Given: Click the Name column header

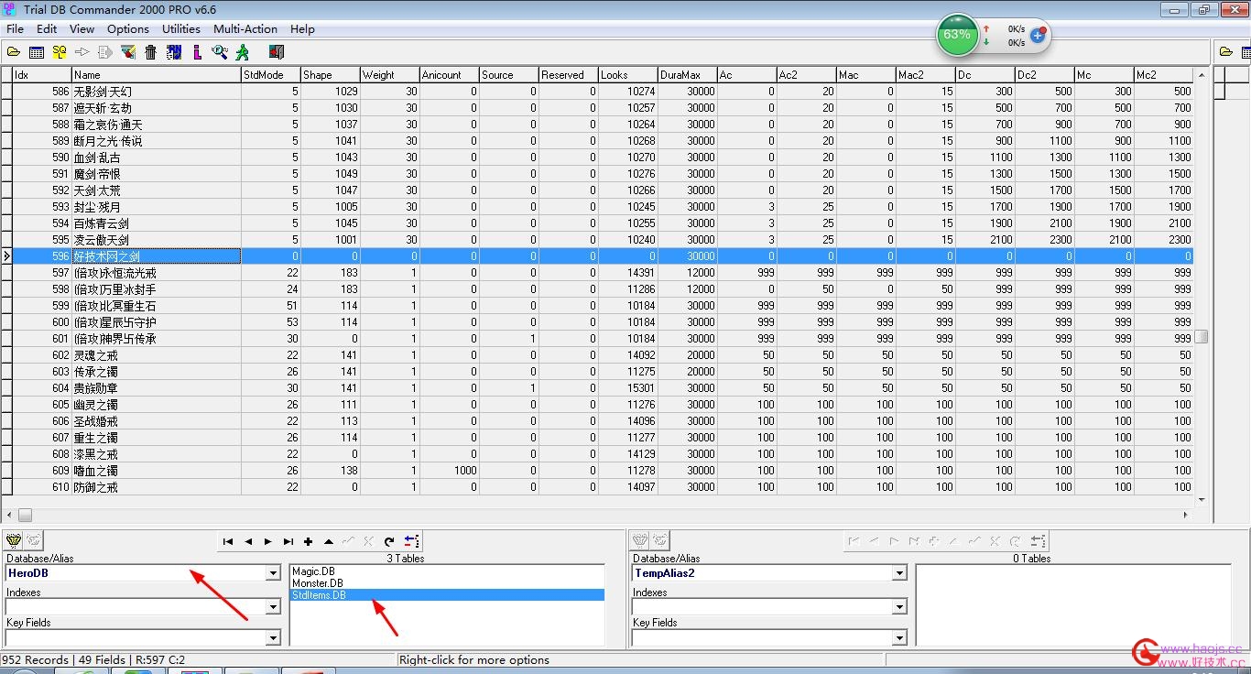Looking at the screenshot, I should 157,75.
